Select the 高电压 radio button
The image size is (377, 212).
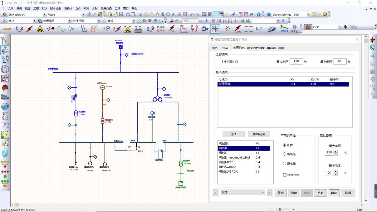pyautogui.click(x=285, y=154)
